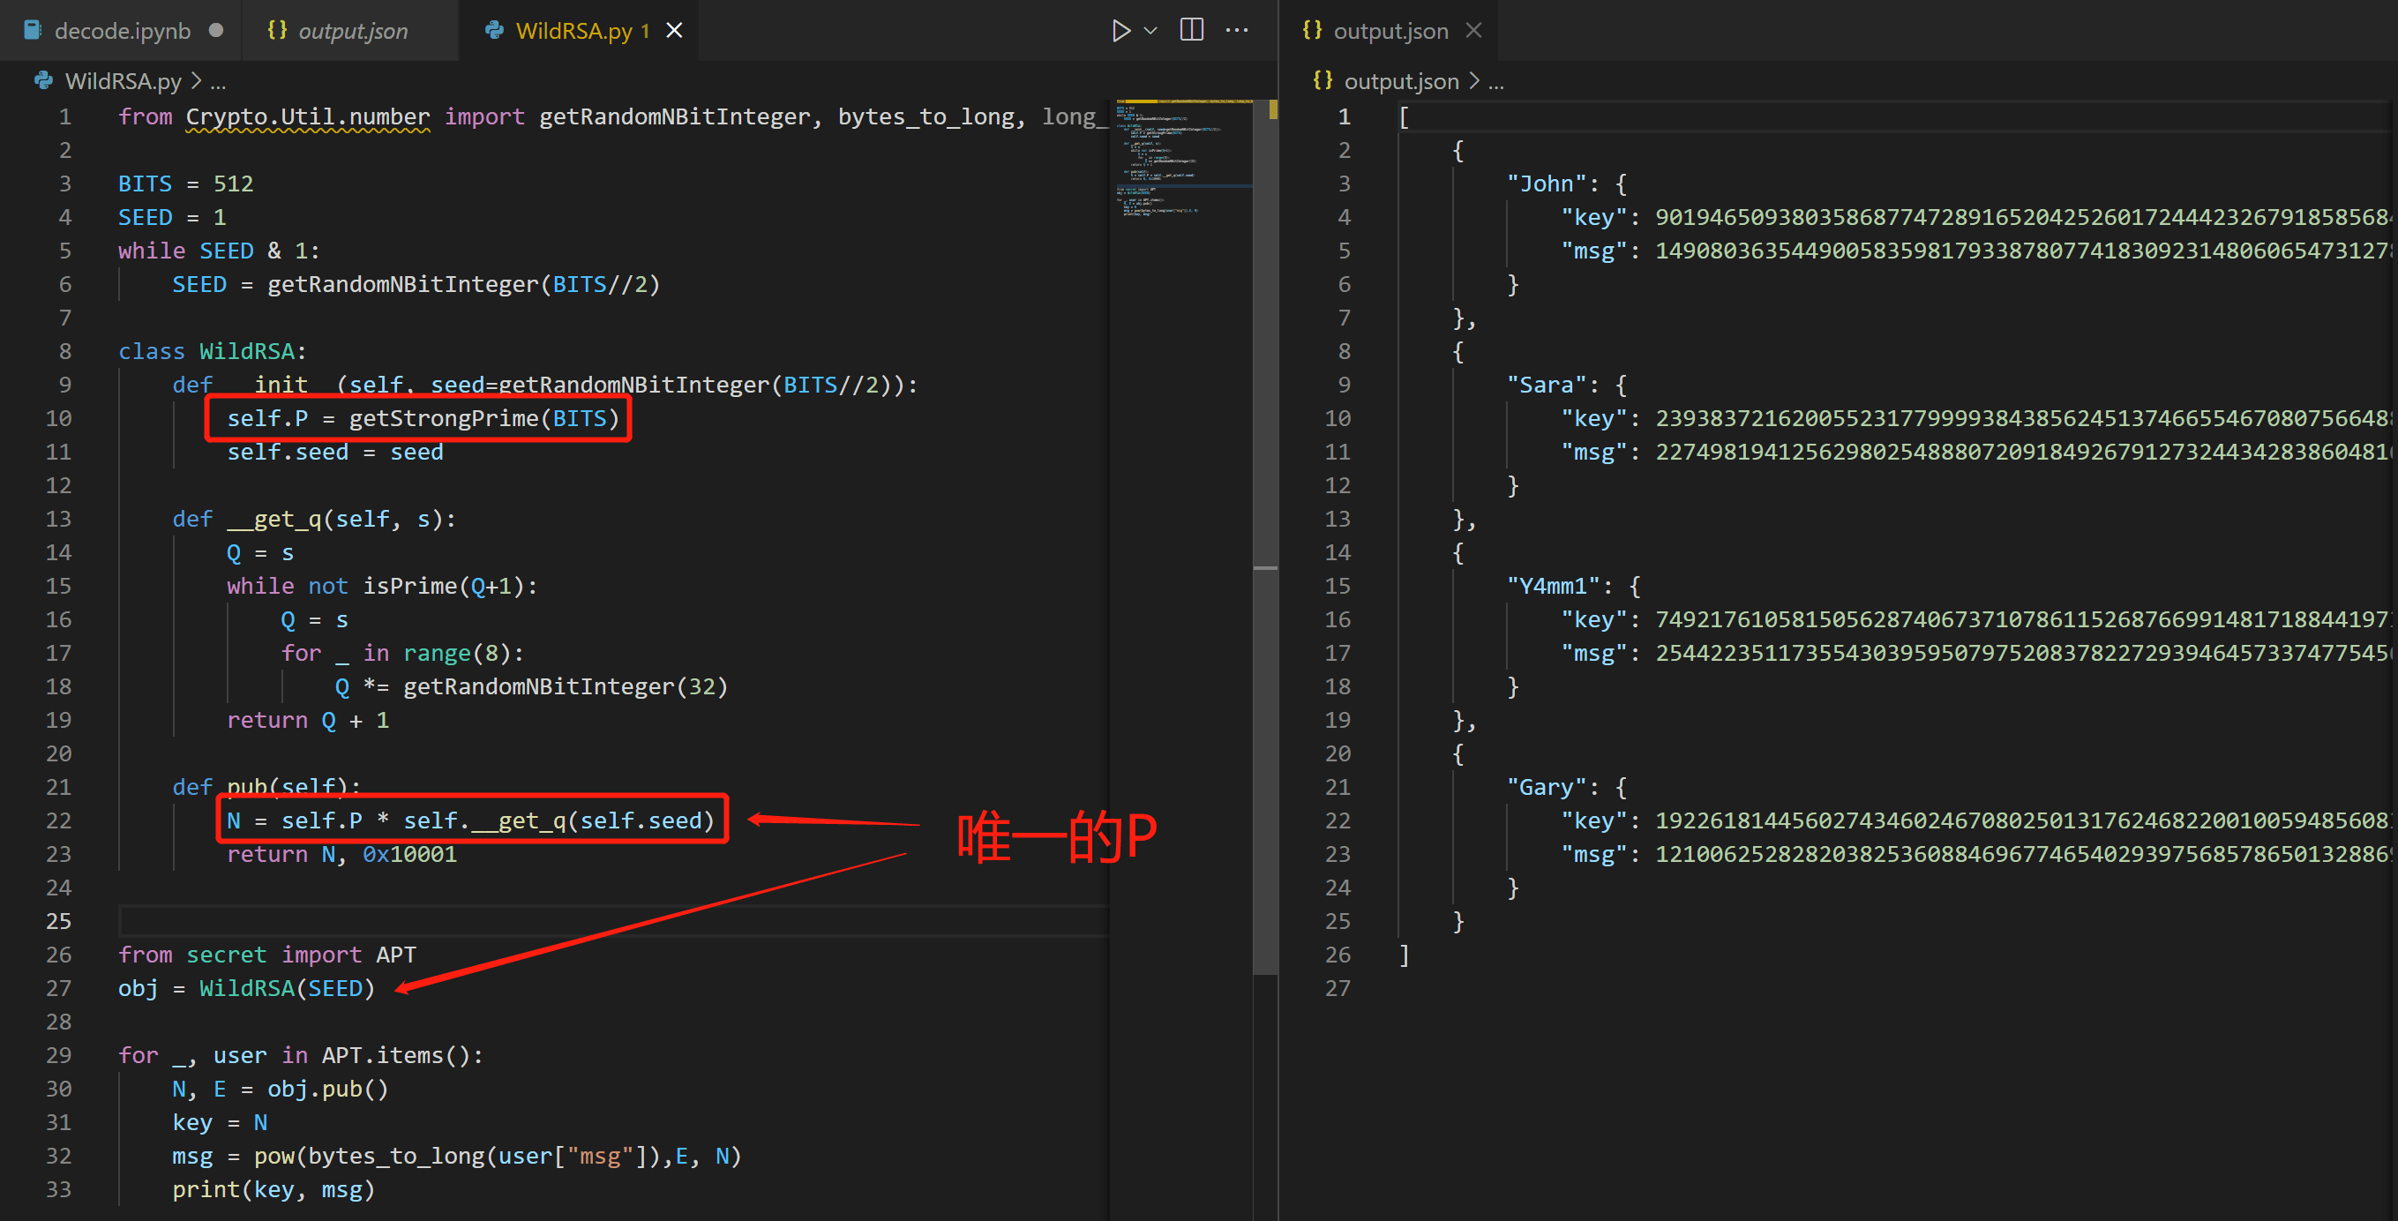The width and height of the screenshot is (2398, 1221).
Task: Click the output.json breadcrumb in right pane
Action: coord(1400,81)
